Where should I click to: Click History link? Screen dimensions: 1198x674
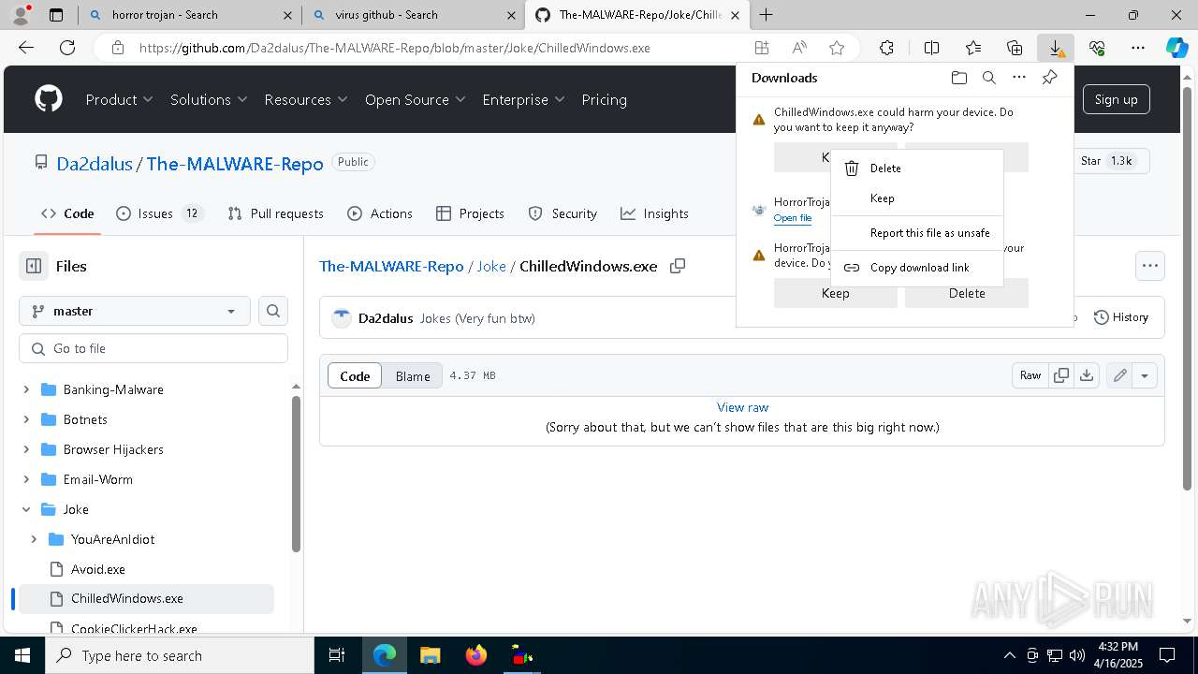point(1120,317)
